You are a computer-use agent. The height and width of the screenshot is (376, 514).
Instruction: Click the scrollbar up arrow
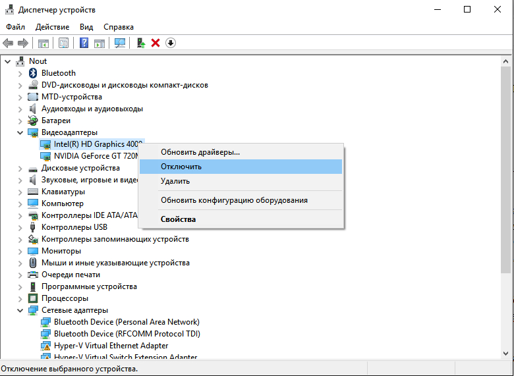(x=505, y=61)
